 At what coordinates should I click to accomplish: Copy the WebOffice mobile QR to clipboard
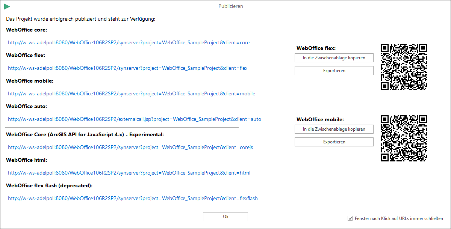click(334, 129)
